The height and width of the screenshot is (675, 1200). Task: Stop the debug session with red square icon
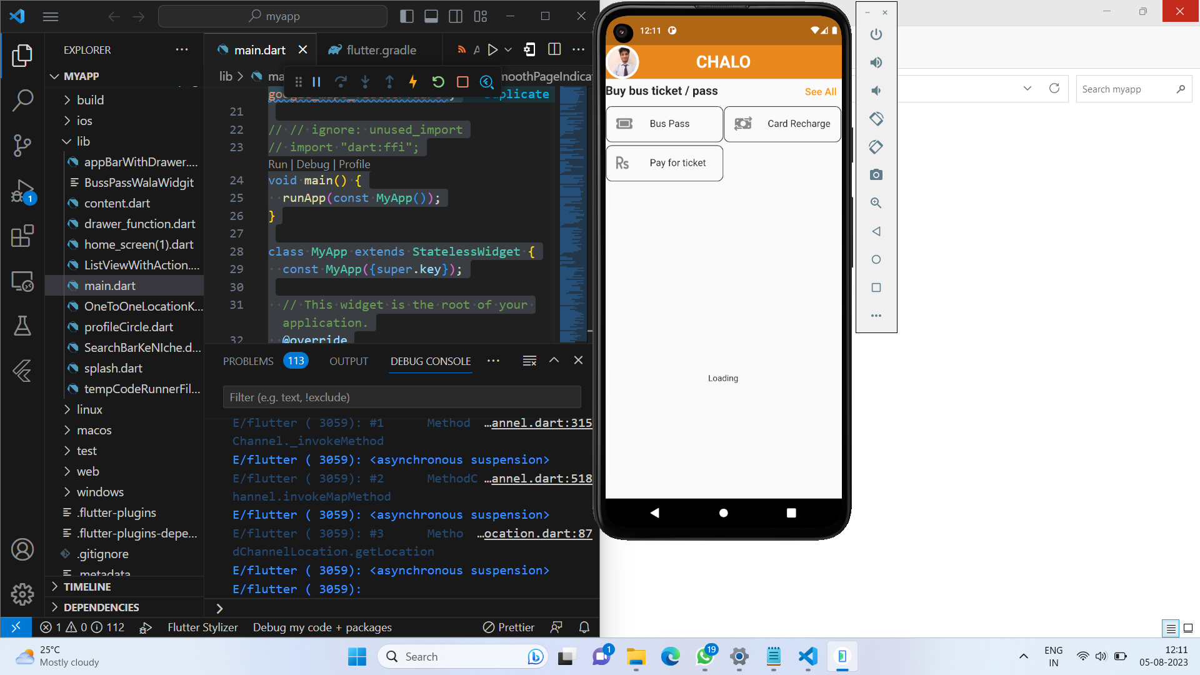[462, 81]
